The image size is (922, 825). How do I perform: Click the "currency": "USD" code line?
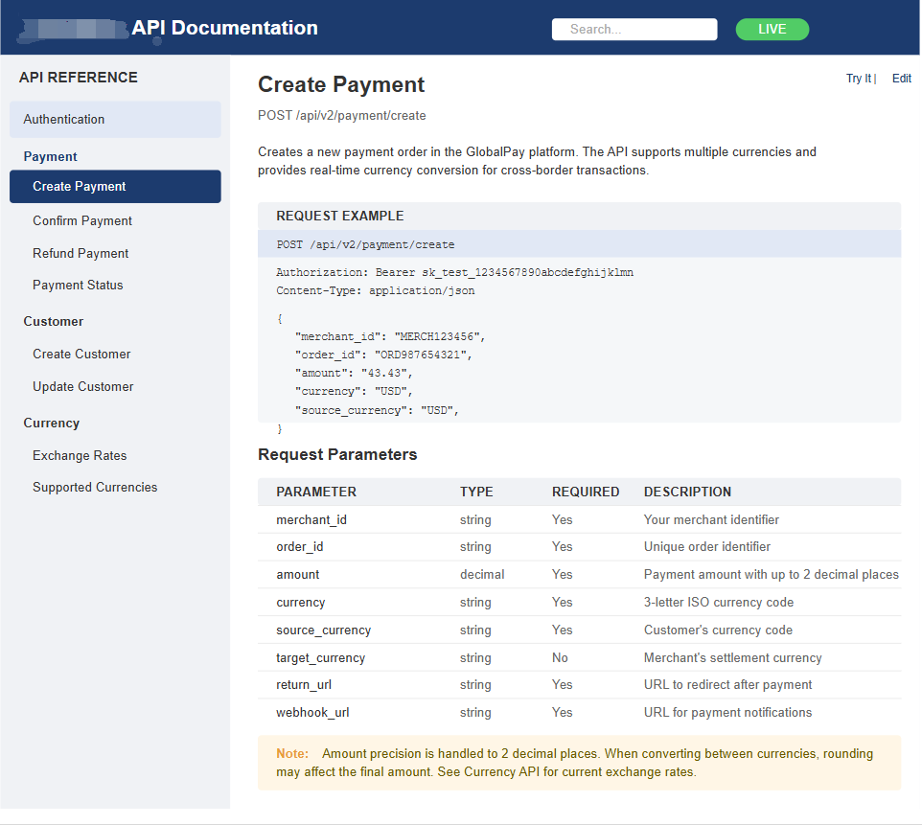(x=354, y=391)
